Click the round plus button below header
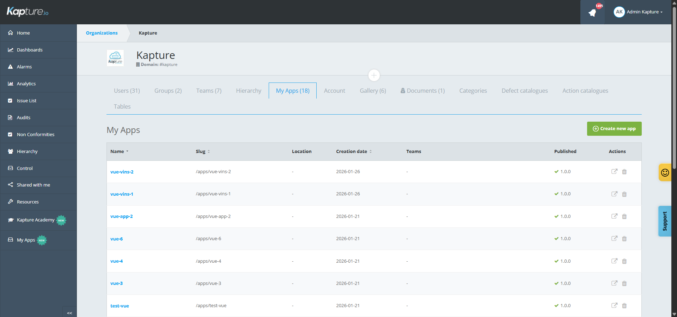Screen dimensions: 677x317 click(x=374, y=75)
